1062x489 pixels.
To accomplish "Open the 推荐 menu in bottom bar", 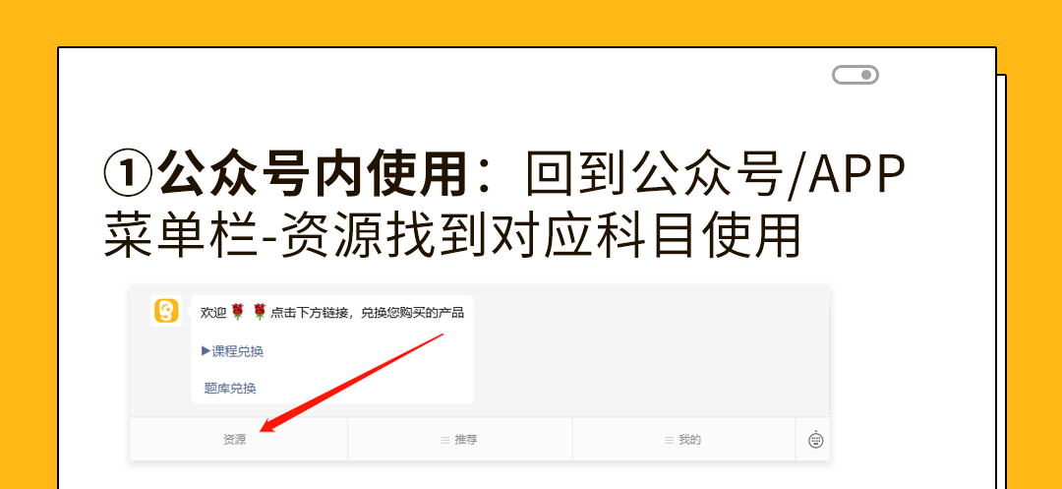I will [465, 440].
